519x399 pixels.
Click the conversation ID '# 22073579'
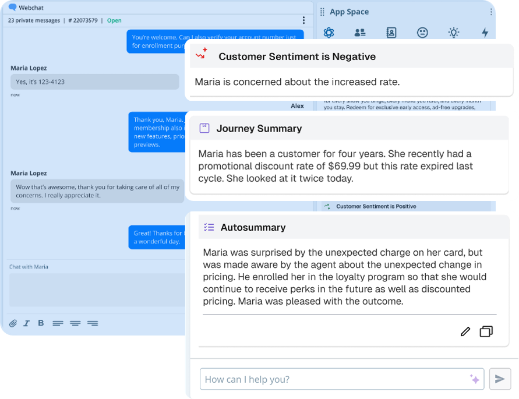point(83,20)
